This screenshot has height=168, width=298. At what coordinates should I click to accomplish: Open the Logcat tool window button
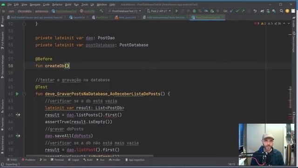[x=74, y=160]
